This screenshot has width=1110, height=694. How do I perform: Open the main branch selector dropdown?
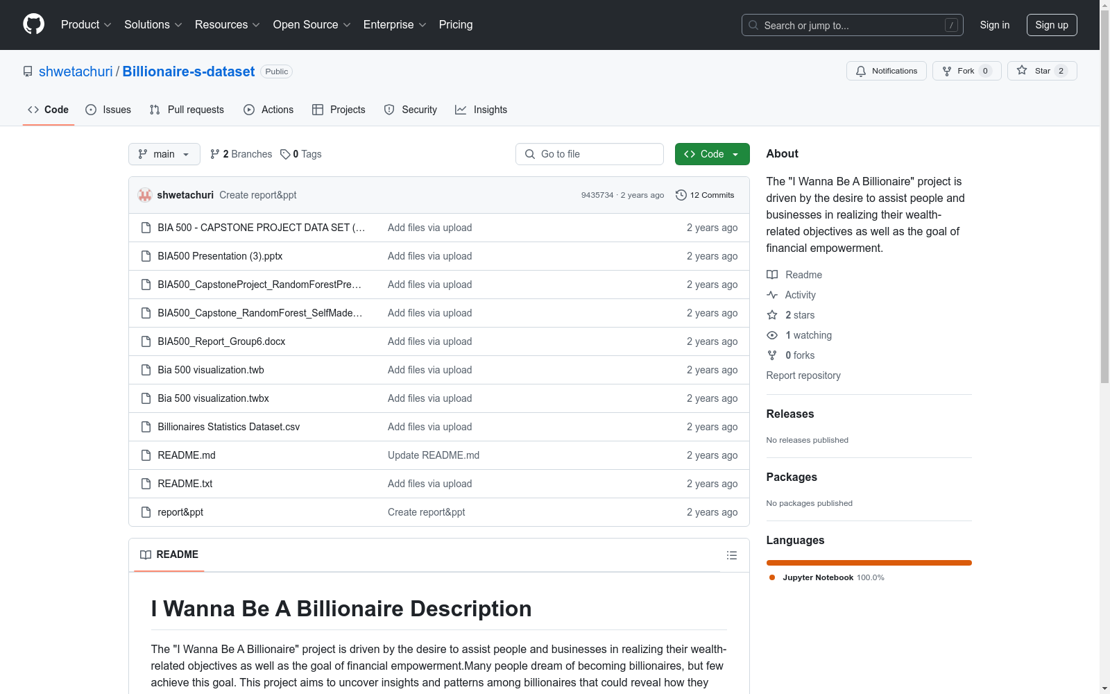click(x=164, y=154)
